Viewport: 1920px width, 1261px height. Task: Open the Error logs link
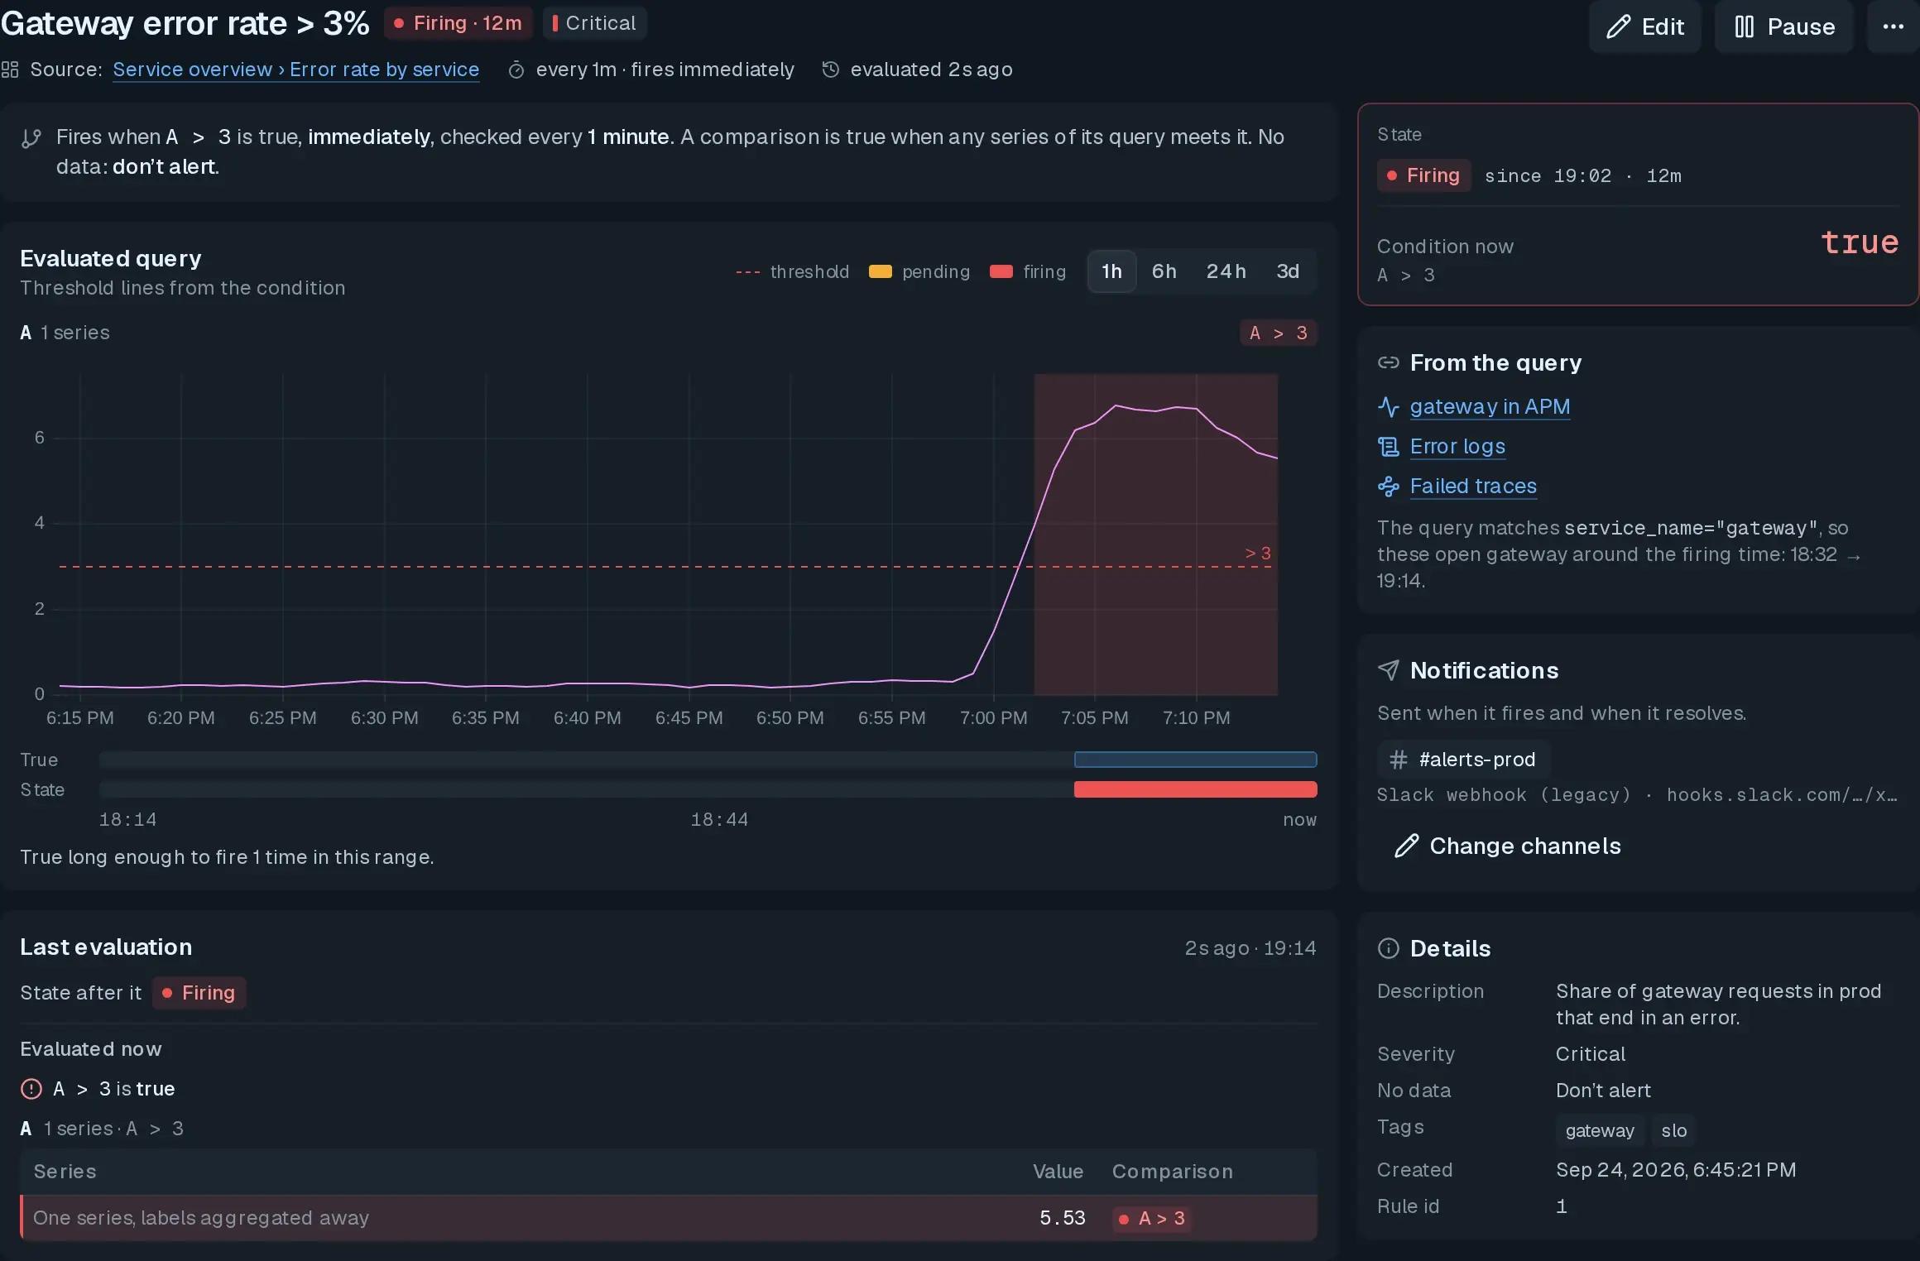[1457, 446]
